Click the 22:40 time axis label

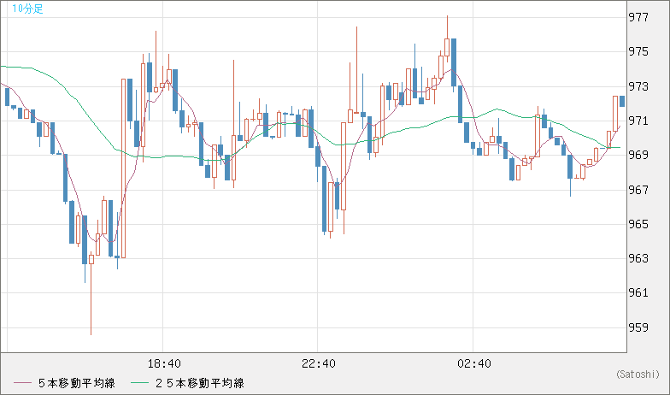point(319,364)
